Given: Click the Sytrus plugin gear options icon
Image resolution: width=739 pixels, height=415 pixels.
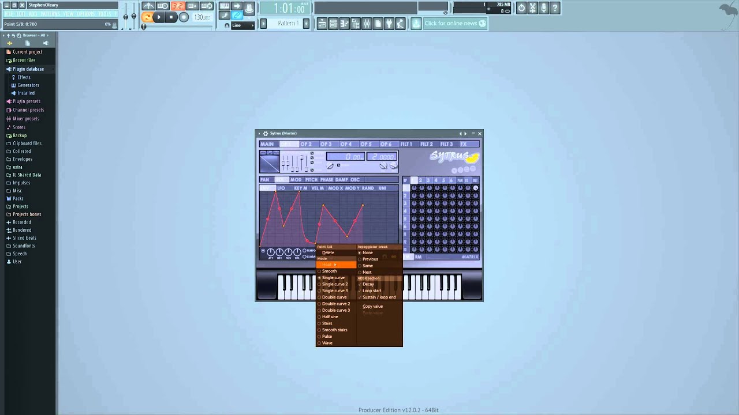Looking at the screenshot, I should 266,134.
